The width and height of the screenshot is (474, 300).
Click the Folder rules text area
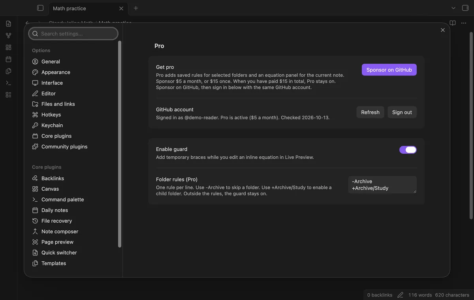tap(382, 185)
